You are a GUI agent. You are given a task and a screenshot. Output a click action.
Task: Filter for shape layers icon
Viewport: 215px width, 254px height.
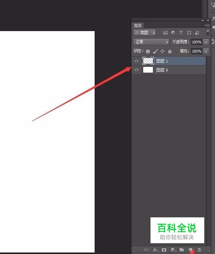click(x=189, y=33)
